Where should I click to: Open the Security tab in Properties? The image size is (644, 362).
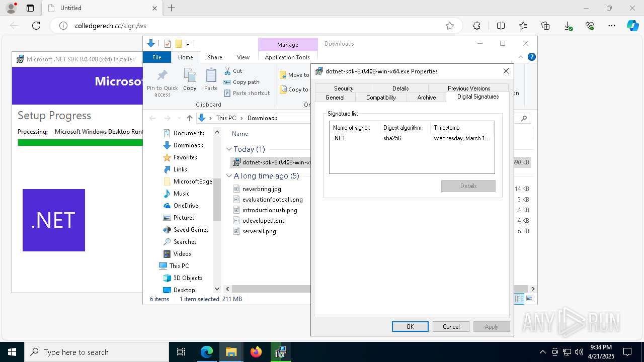pyautogui.click(x=344, y=88)
